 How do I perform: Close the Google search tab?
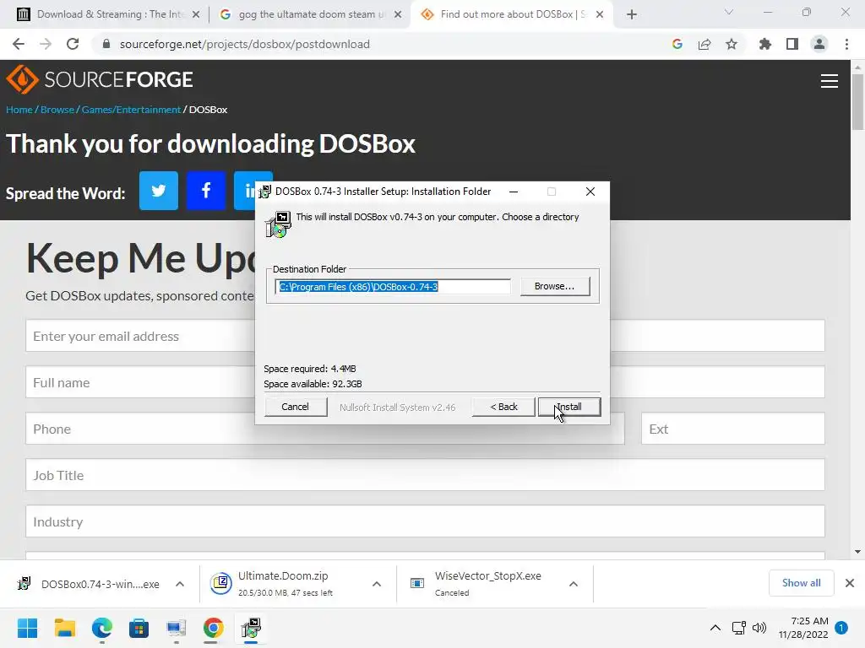coord(398,14)
